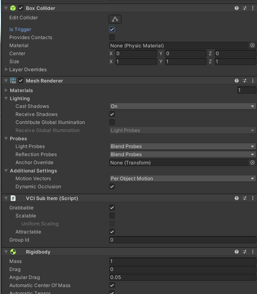Open Box Collider more options menu
The width and height of the screenshot is (257, 294).
pos(253,8)
